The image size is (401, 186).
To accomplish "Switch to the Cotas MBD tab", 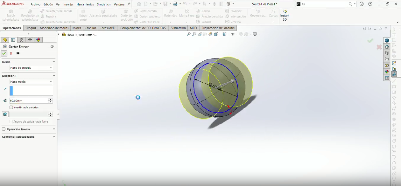I will [x=108, y=28].
